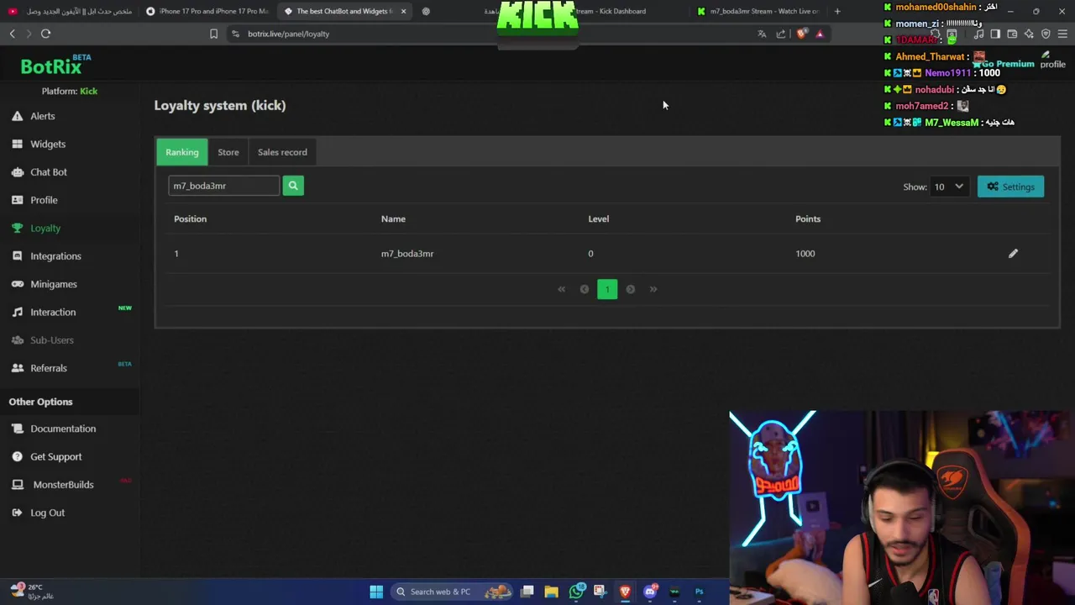1075x605 pixels.
Task: Click the Level column header
Action: pos(598,218)
